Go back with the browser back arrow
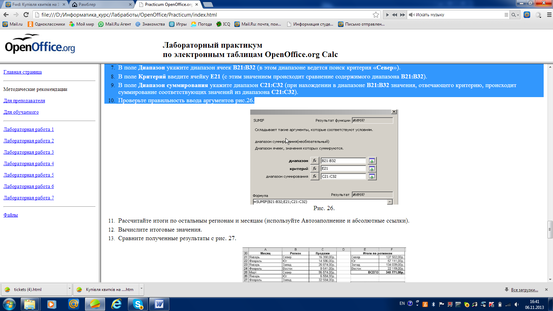The image size is (553, 311). pos(6,15)
